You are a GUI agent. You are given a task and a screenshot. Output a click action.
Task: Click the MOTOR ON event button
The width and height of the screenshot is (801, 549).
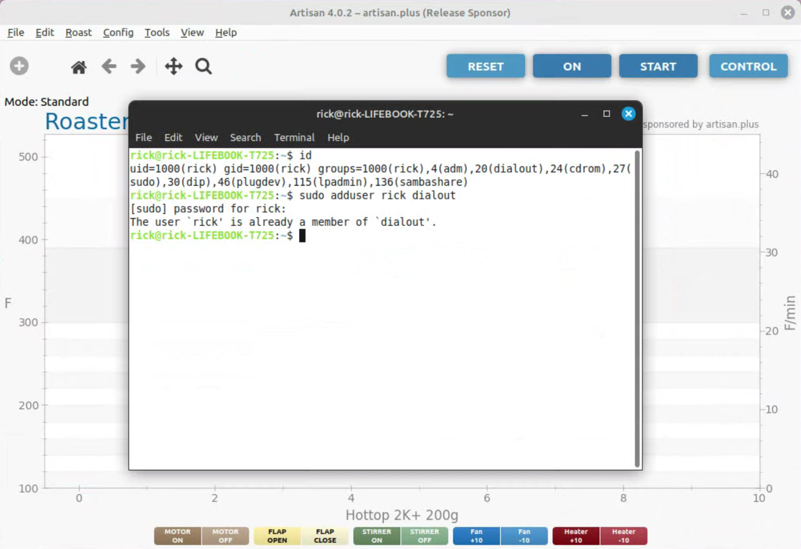[178, 535]
